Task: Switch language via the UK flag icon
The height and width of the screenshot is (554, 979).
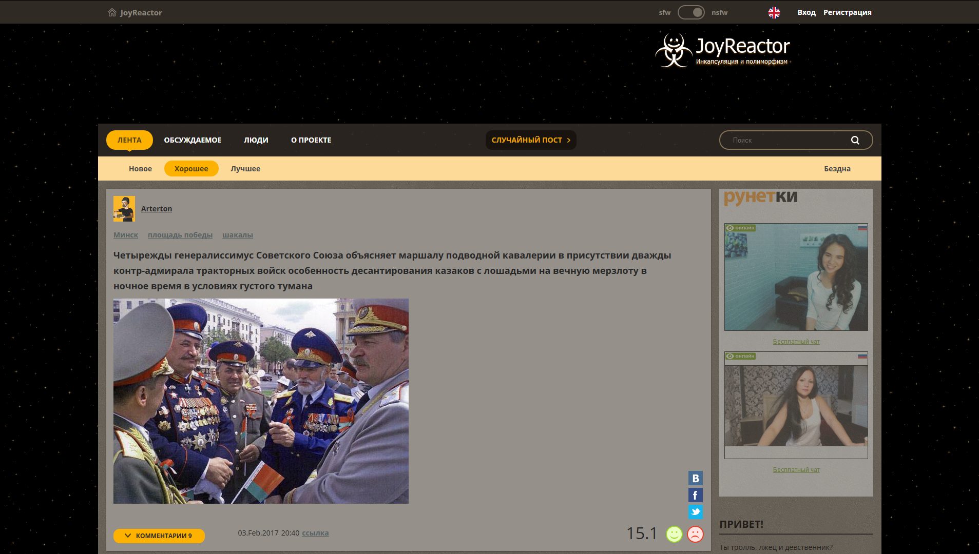Action: [x=774, y=13]
